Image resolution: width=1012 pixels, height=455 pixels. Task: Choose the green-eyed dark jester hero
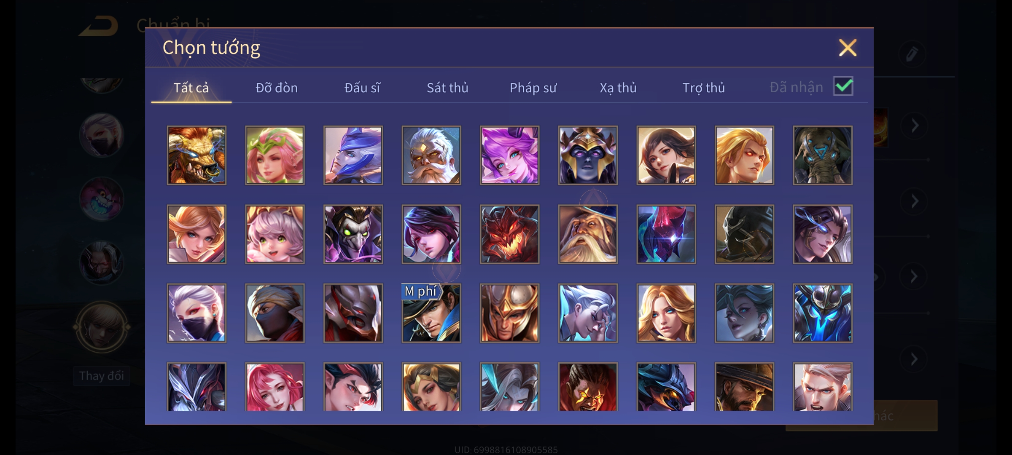point(353,234)
